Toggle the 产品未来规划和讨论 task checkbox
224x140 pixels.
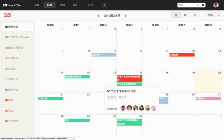click(x=108, y=91)
